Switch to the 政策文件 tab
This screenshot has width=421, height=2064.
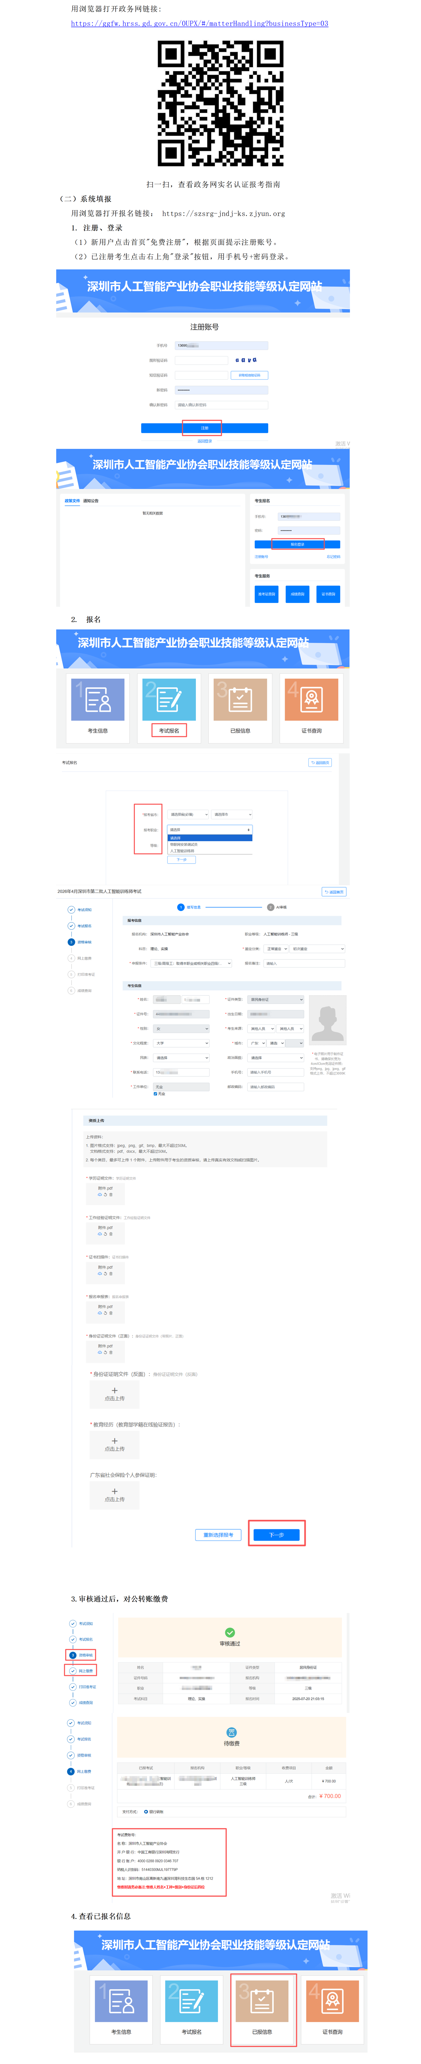[x=72, y=501]
